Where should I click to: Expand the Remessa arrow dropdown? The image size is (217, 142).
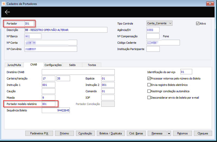point(169,133)
